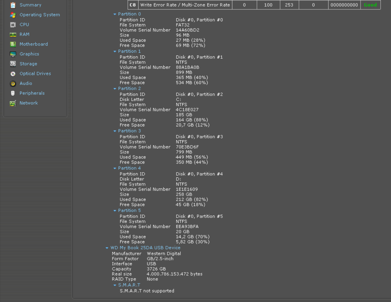Go to the CPU section
This screenshot has width=391, height=302.
[x=24, y=24]
